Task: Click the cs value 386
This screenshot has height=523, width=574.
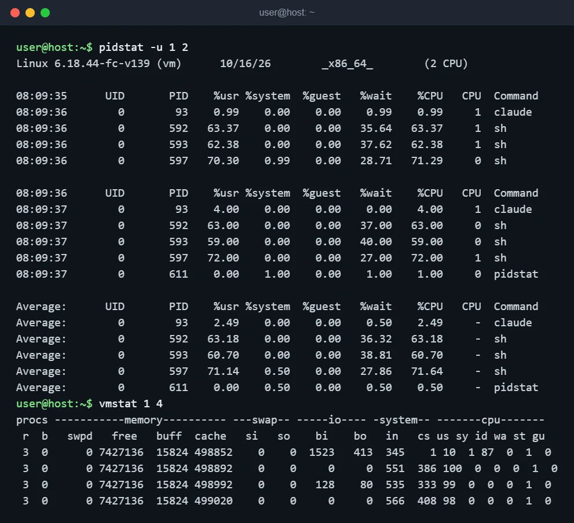Action: click(x=427, y=469)
